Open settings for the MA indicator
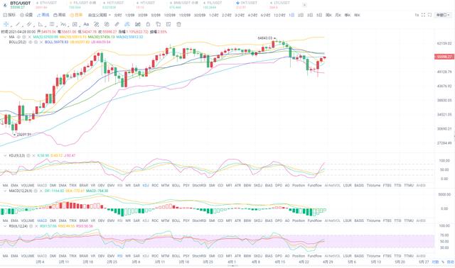 [x=24, y=37]
